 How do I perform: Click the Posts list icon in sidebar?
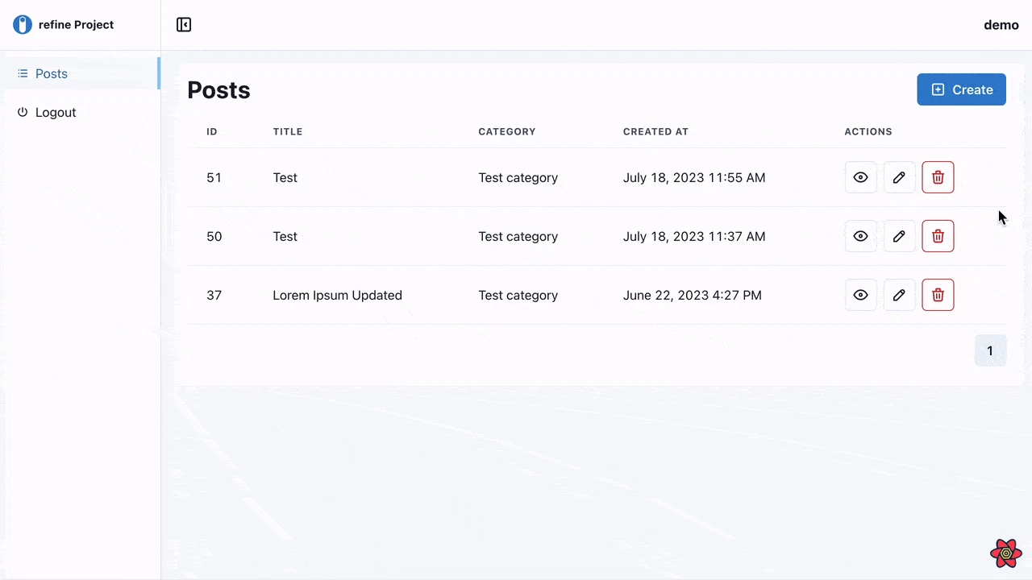point(23,73)
